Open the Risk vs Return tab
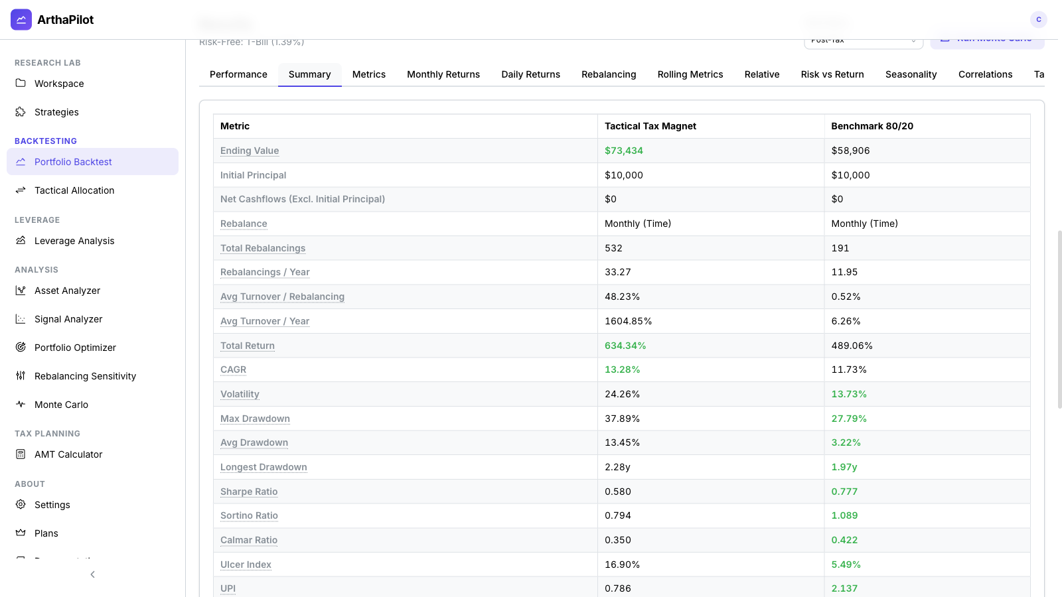Image resolution: width=1062 pixels, height=597 pixels. click(x=832, y=74)
